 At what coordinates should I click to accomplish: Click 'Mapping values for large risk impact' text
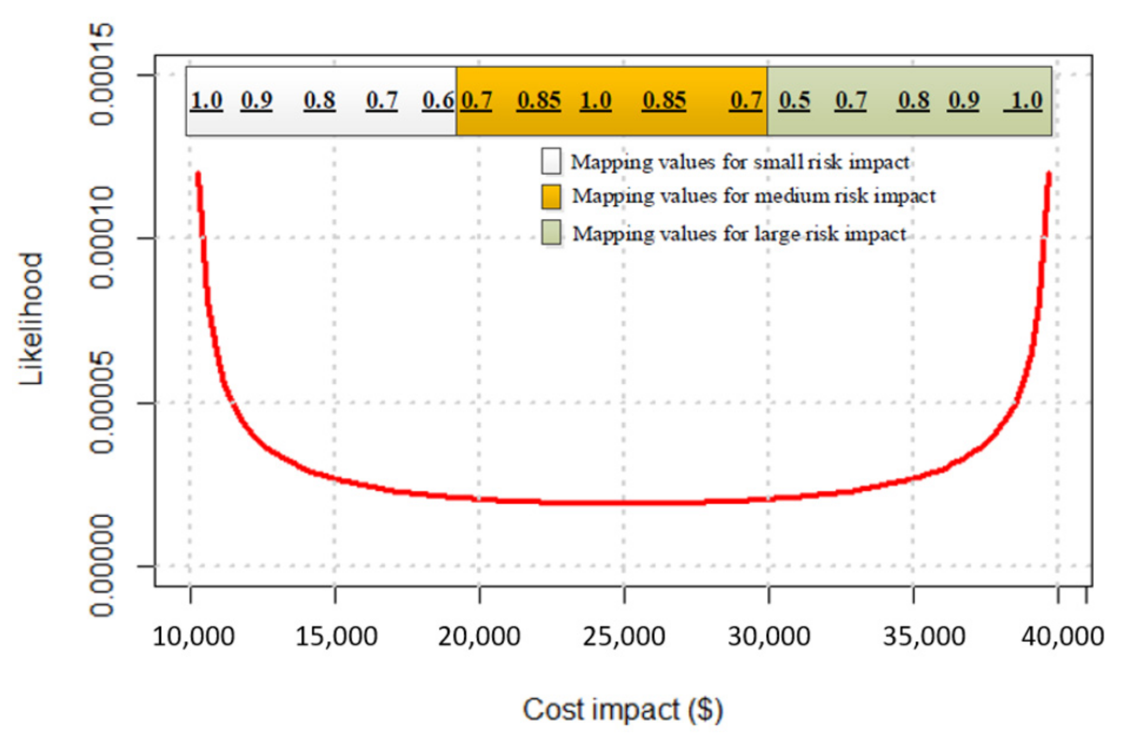pyautogui.click(x=739, y=233)
